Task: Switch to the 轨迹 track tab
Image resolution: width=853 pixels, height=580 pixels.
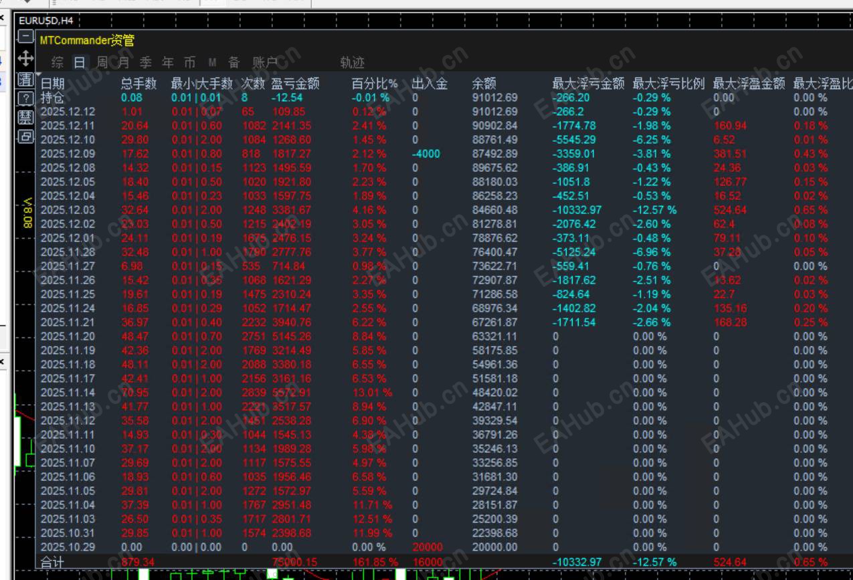Action: (353, 63)
